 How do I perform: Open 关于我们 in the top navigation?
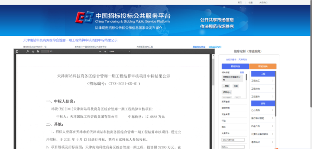pyautogui.click(x=263, y=3)
